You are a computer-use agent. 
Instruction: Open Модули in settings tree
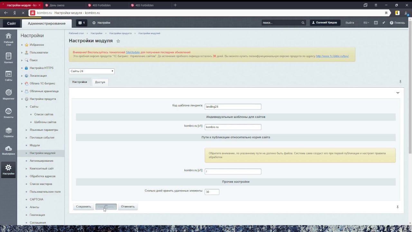[x=35, y=145]
